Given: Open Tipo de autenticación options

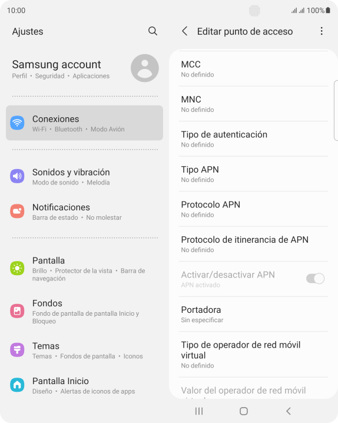Looking at the screenshot, I should pos(253,139).
